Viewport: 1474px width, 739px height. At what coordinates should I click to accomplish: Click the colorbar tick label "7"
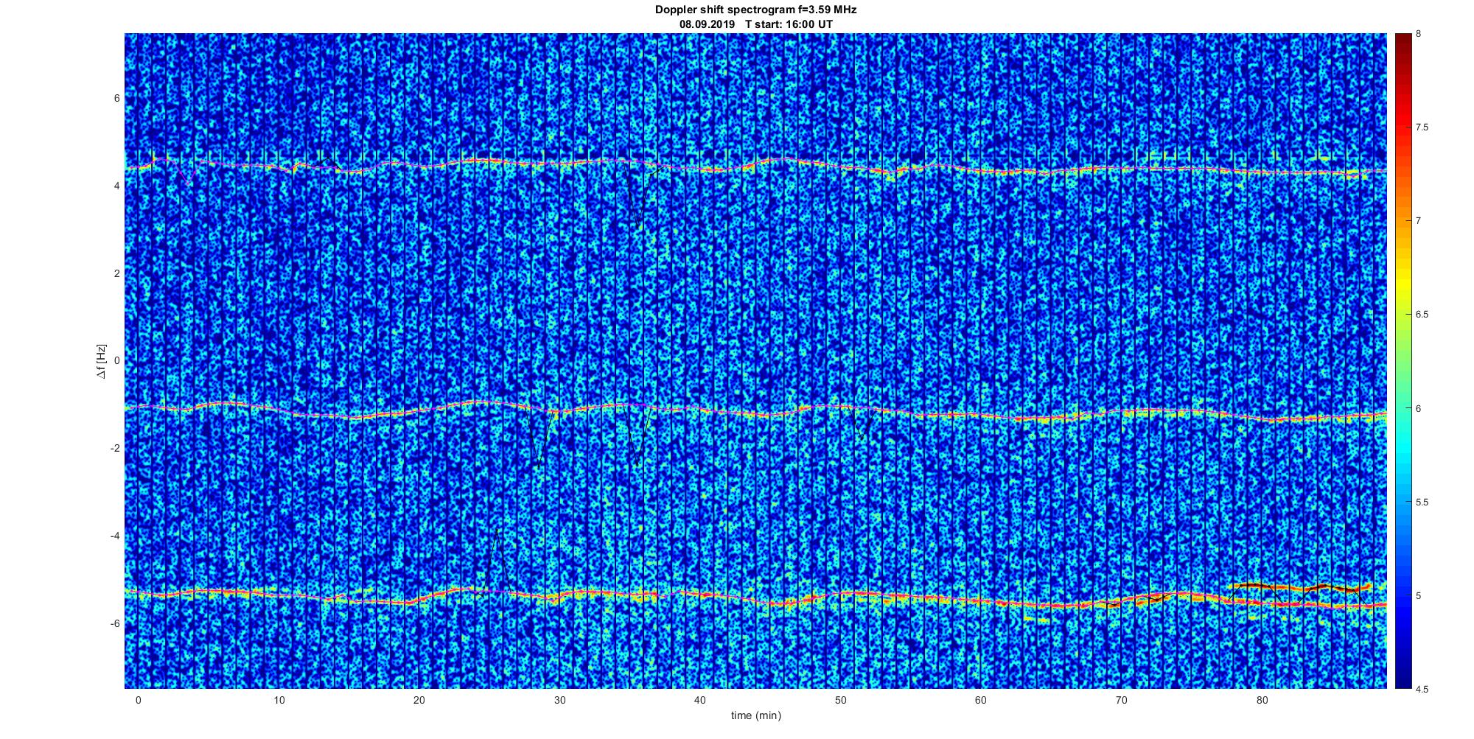(x=1419, y=221)
